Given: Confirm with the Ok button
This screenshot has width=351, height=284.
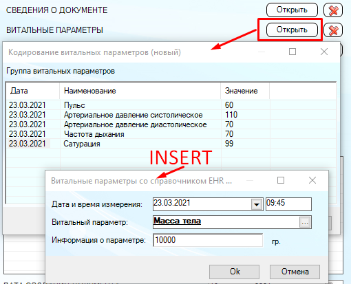Looking at the screenshot, I should point(235,272).
